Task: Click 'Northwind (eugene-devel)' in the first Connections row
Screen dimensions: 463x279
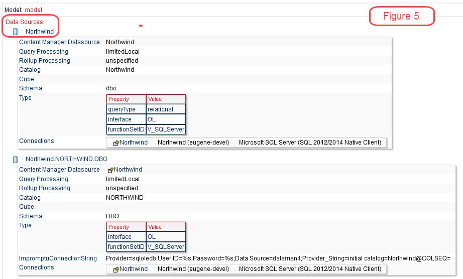Action: click(193, 143)
